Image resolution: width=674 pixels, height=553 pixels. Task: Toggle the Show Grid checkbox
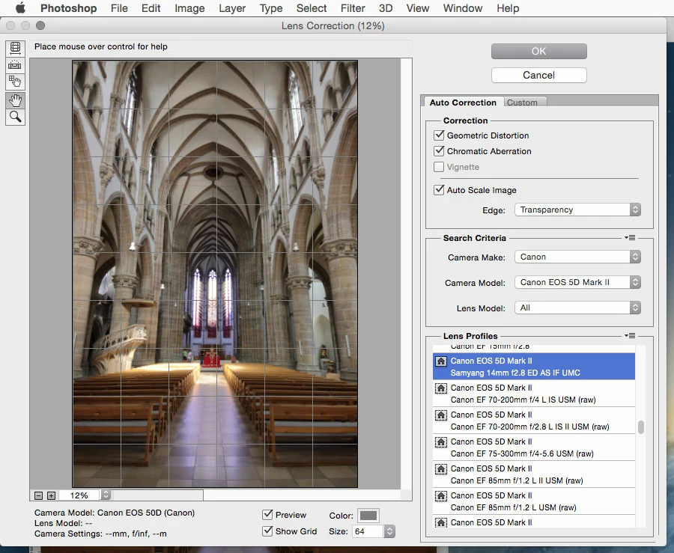tap(267, 531)
